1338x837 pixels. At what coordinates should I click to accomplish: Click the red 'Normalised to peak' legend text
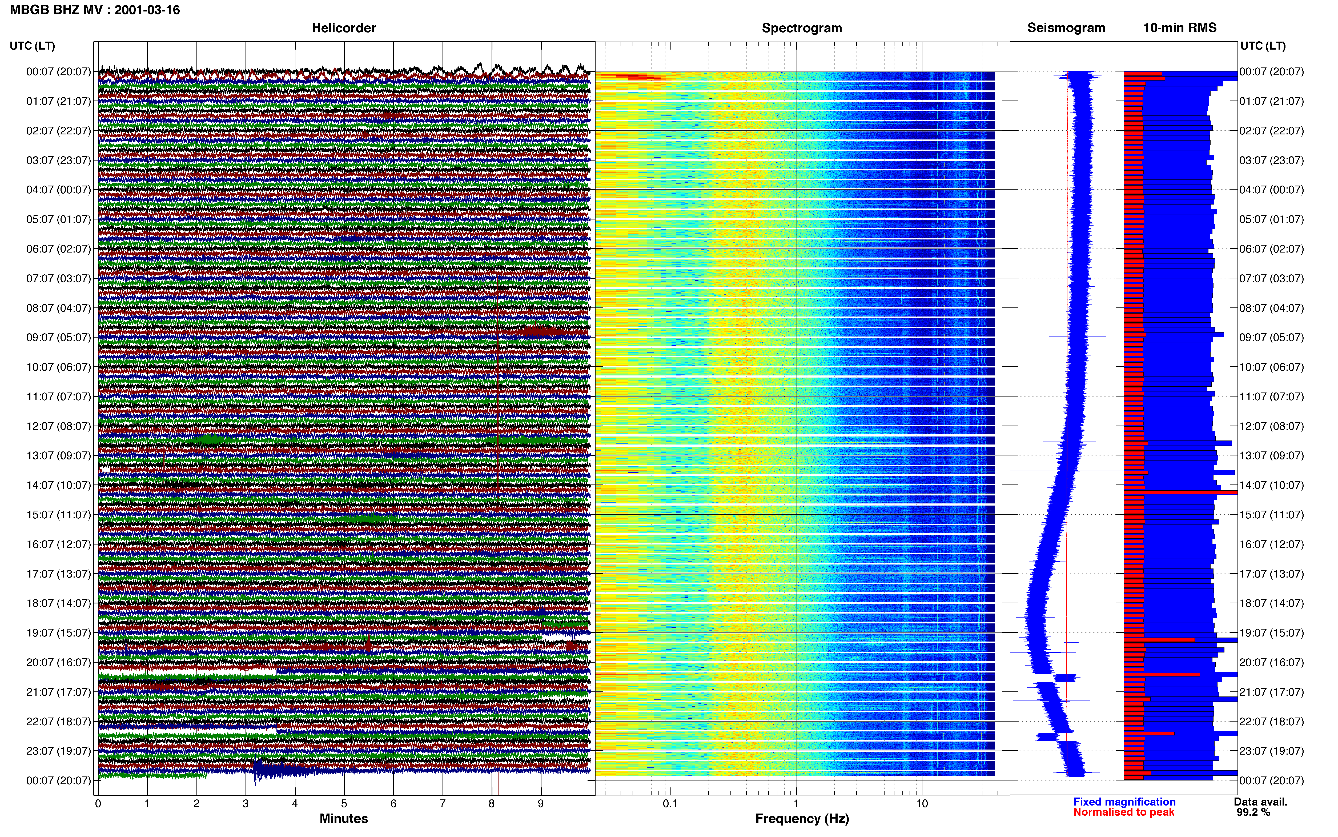pos(1123,813)
